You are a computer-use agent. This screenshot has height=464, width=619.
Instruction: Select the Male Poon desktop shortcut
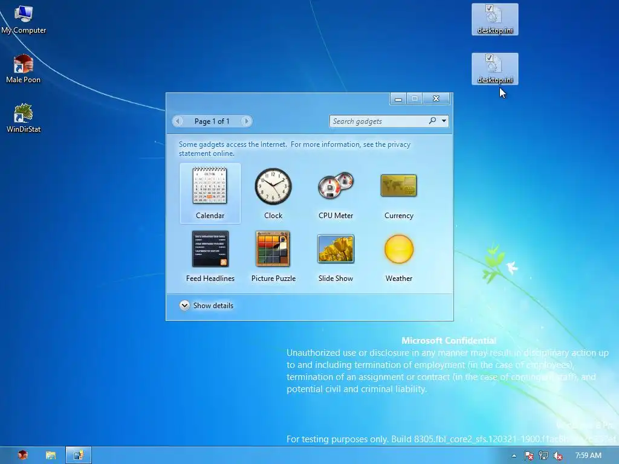pyautogui.click(x=24, y=69)
